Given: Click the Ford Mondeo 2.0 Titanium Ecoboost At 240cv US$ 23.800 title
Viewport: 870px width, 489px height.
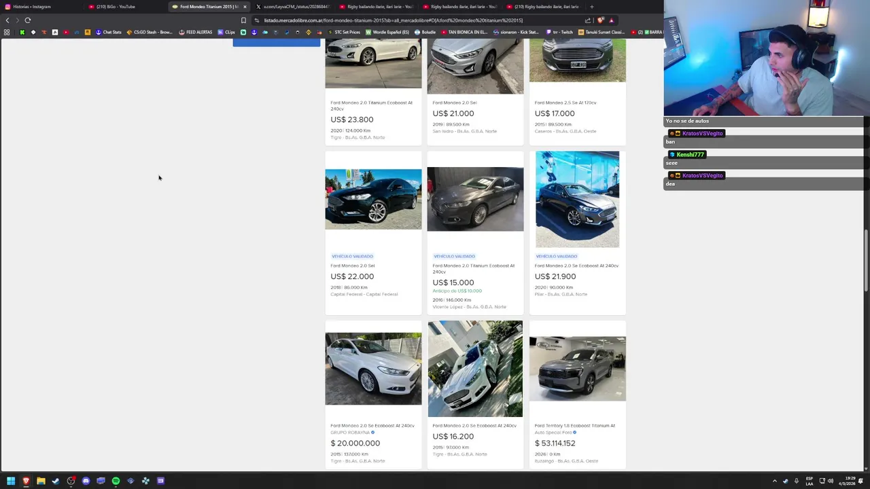Looking at the screenshot, I should 371,105.
